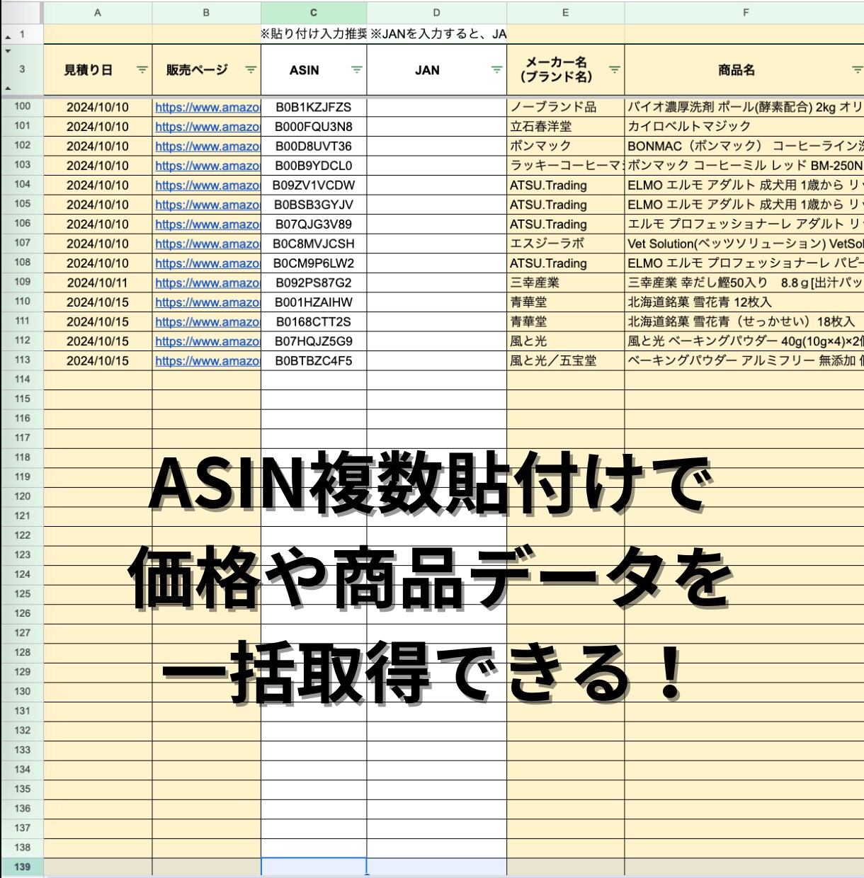Select ASIN cell B07QJG3V89
This screenshot has width=864, height=878.
click(314, 224)
